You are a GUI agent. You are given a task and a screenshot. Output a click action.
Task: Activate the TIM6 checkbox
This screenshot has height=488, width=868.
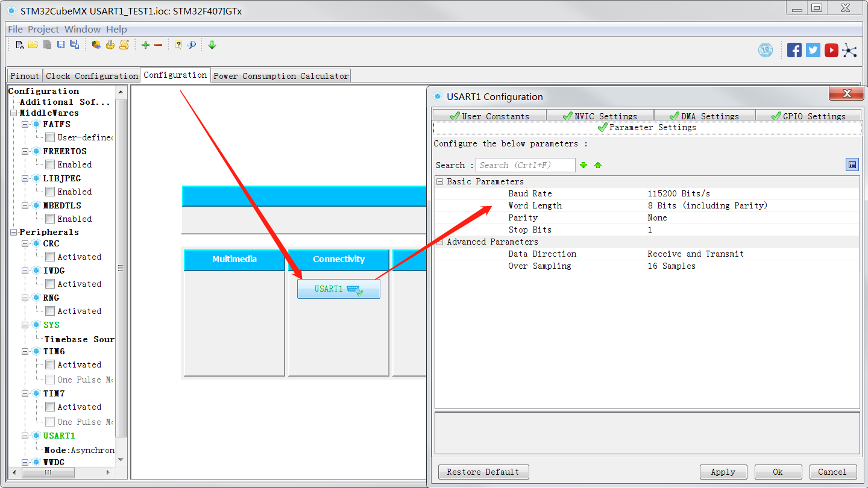point(50,364)
